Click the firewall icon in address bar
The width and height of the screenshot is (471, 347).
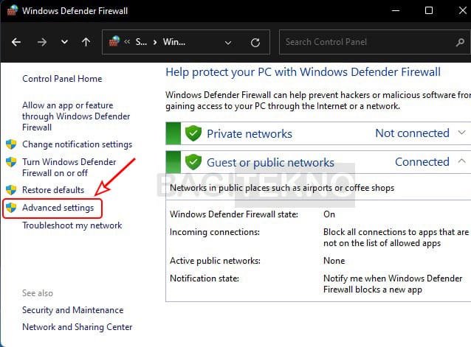tap(114, 41)
